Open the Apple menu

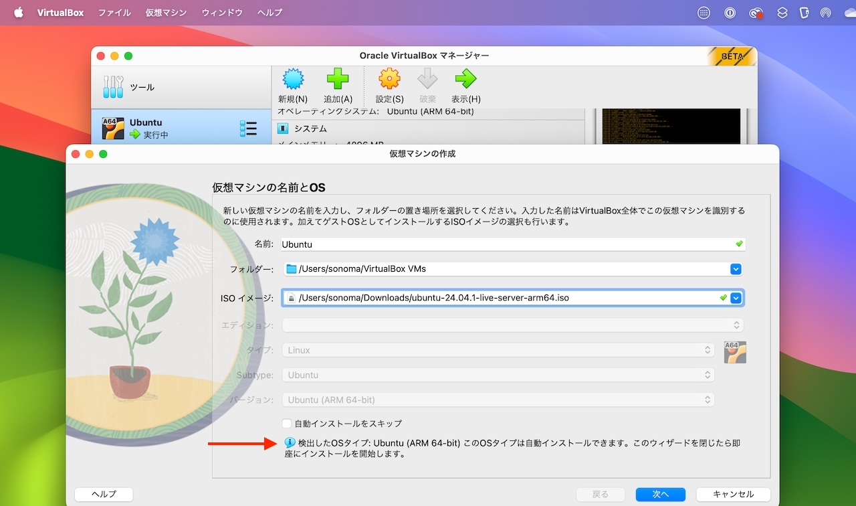(x=18, y=13)
